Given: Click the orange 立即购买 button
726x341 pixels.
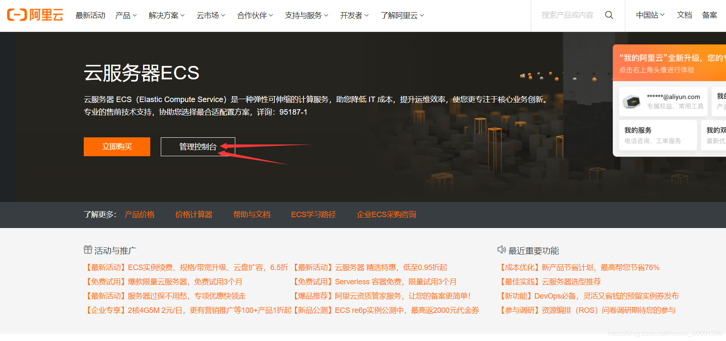Looking at the screenshot, I should [x=117, y=147].
